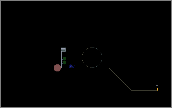Click the red connector to upper green circle

click(62, 58)
